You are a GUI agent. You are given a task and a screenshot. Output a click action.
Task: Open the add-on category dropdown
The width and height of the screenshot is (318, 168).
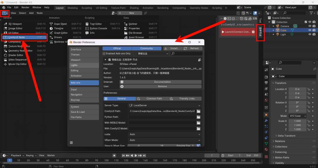pyautogui.click(x=153, y=54)
